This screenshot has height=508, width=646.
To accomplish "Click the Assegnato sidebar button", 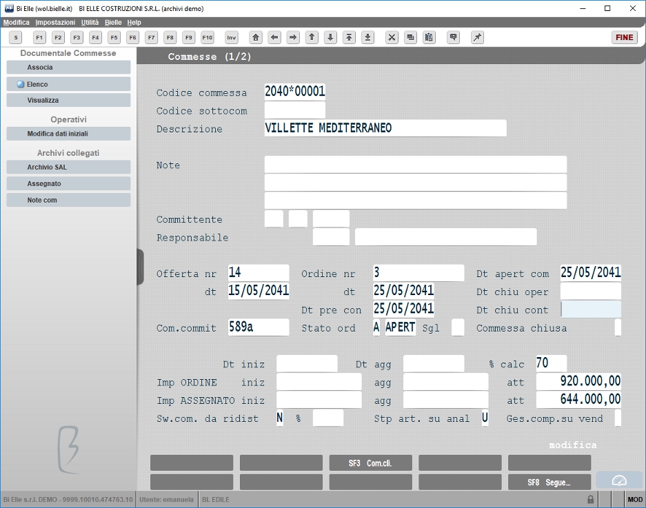I will pos(68,183).
